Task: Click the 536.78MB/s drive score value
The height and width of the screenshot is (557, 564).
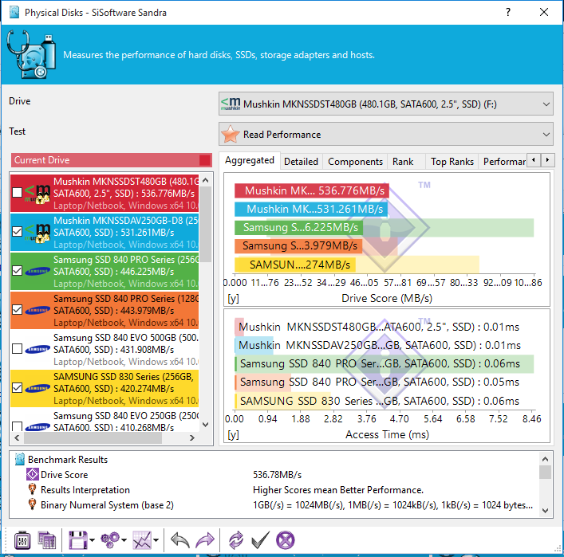Action: click(277, 475)
